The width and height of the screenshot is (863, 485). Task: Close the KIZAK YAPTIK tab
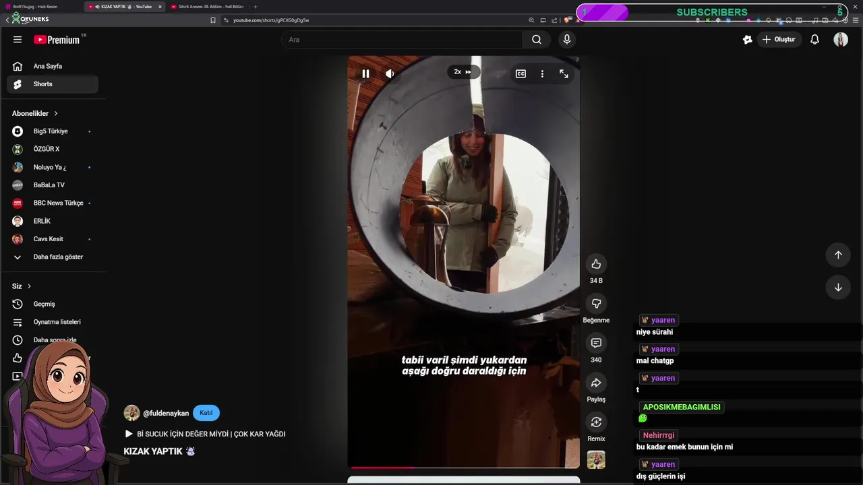point(160,7)
